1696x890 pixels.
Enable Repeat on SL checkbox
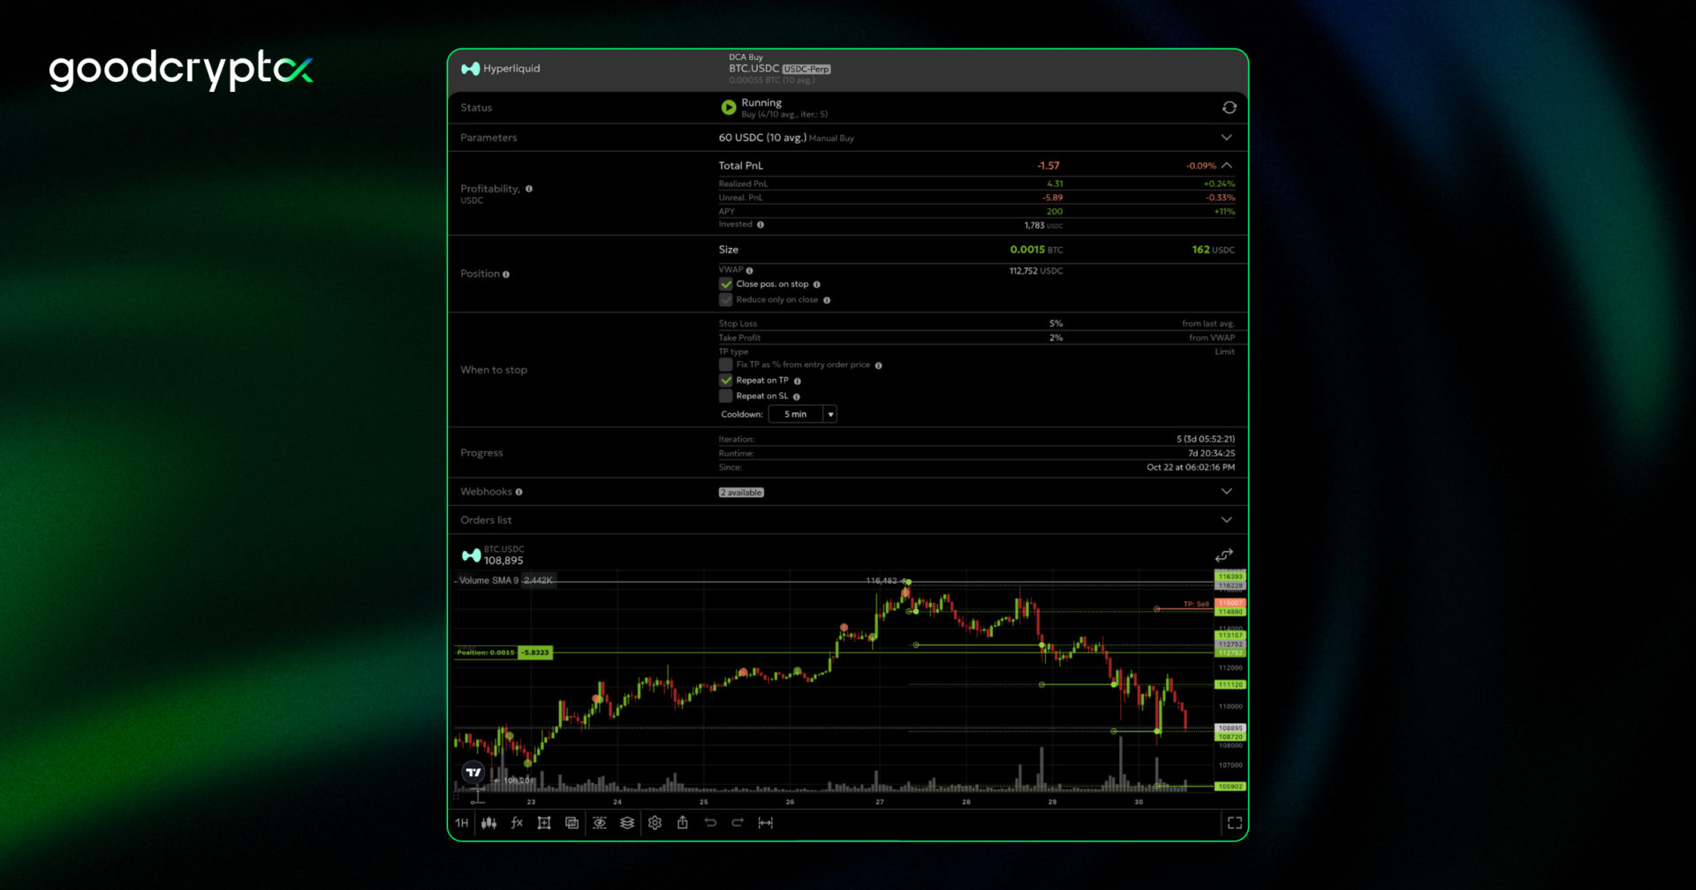[726, 396]
